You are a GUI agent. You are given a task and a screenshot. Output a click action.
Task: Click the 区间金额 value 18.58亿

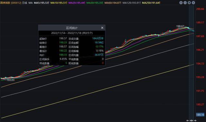[99, 43]
